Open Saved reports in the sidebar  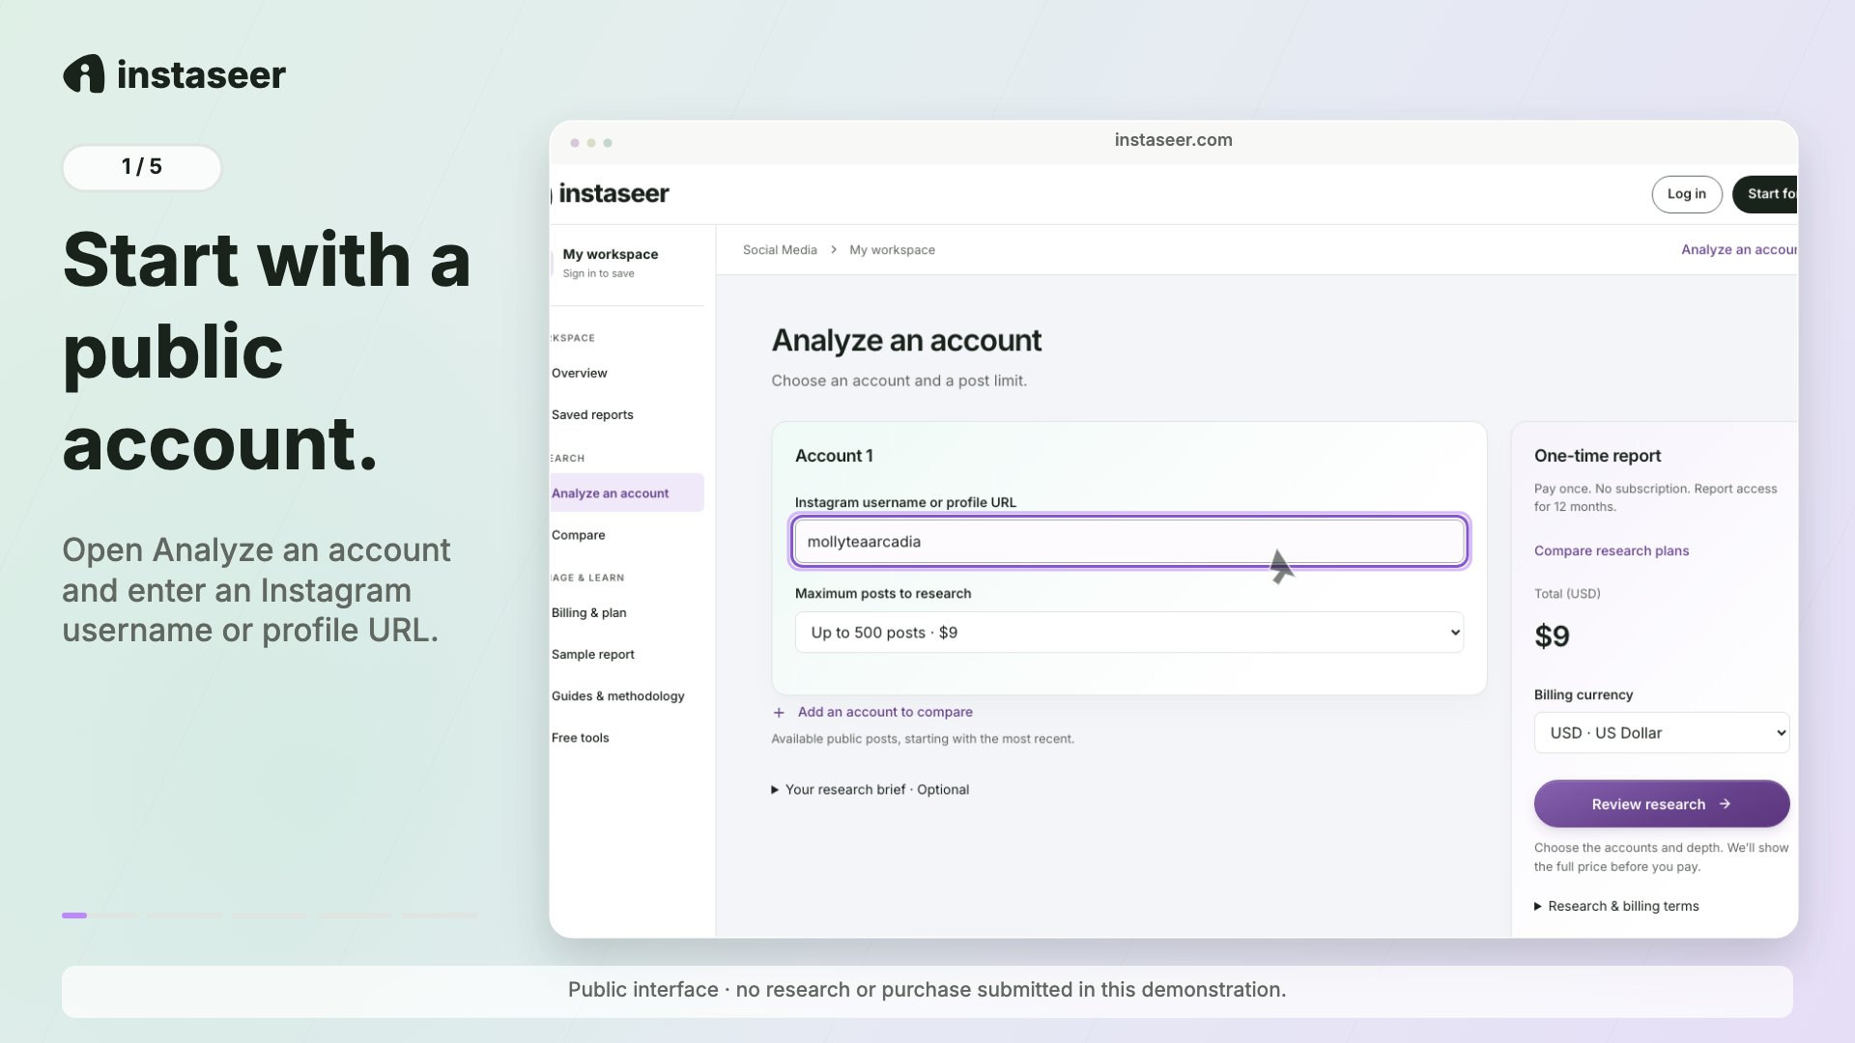pos(592,415)
